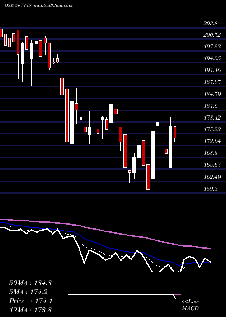
Task: Click the Price : 174.1 readout
Action: 31,301
